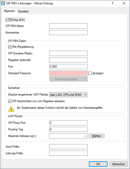Click the Wählen button
130x169 pixels.
coord(97,136)
